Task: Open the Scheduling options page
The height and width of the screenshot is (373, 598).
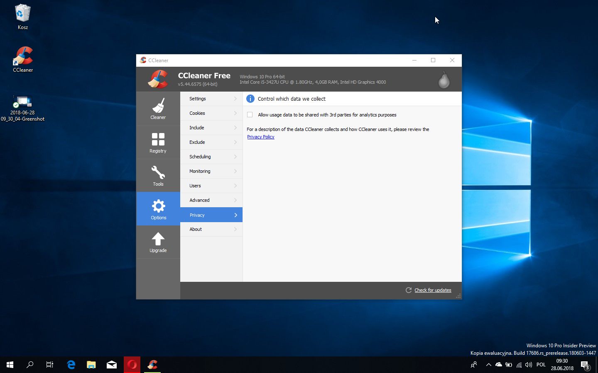Action: pos(200,157)
